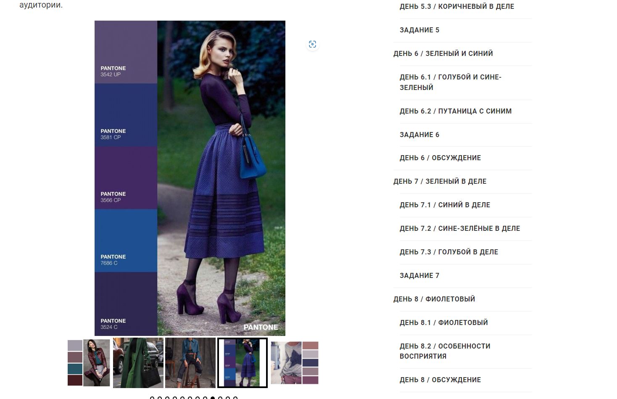Click the Pantone 7686 C blue swatch
Image resolution: width=617 pixels, height=399 pixels.
pos(126,240)
